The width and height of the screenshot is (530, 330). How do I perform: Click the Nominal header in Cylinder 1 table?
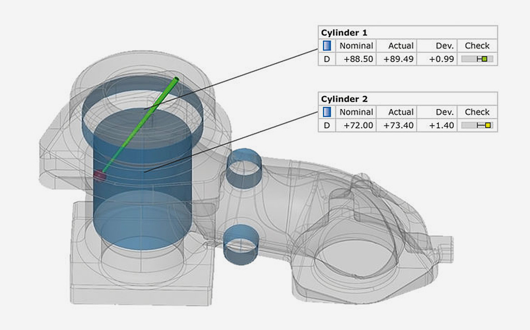tap(356, 46)
